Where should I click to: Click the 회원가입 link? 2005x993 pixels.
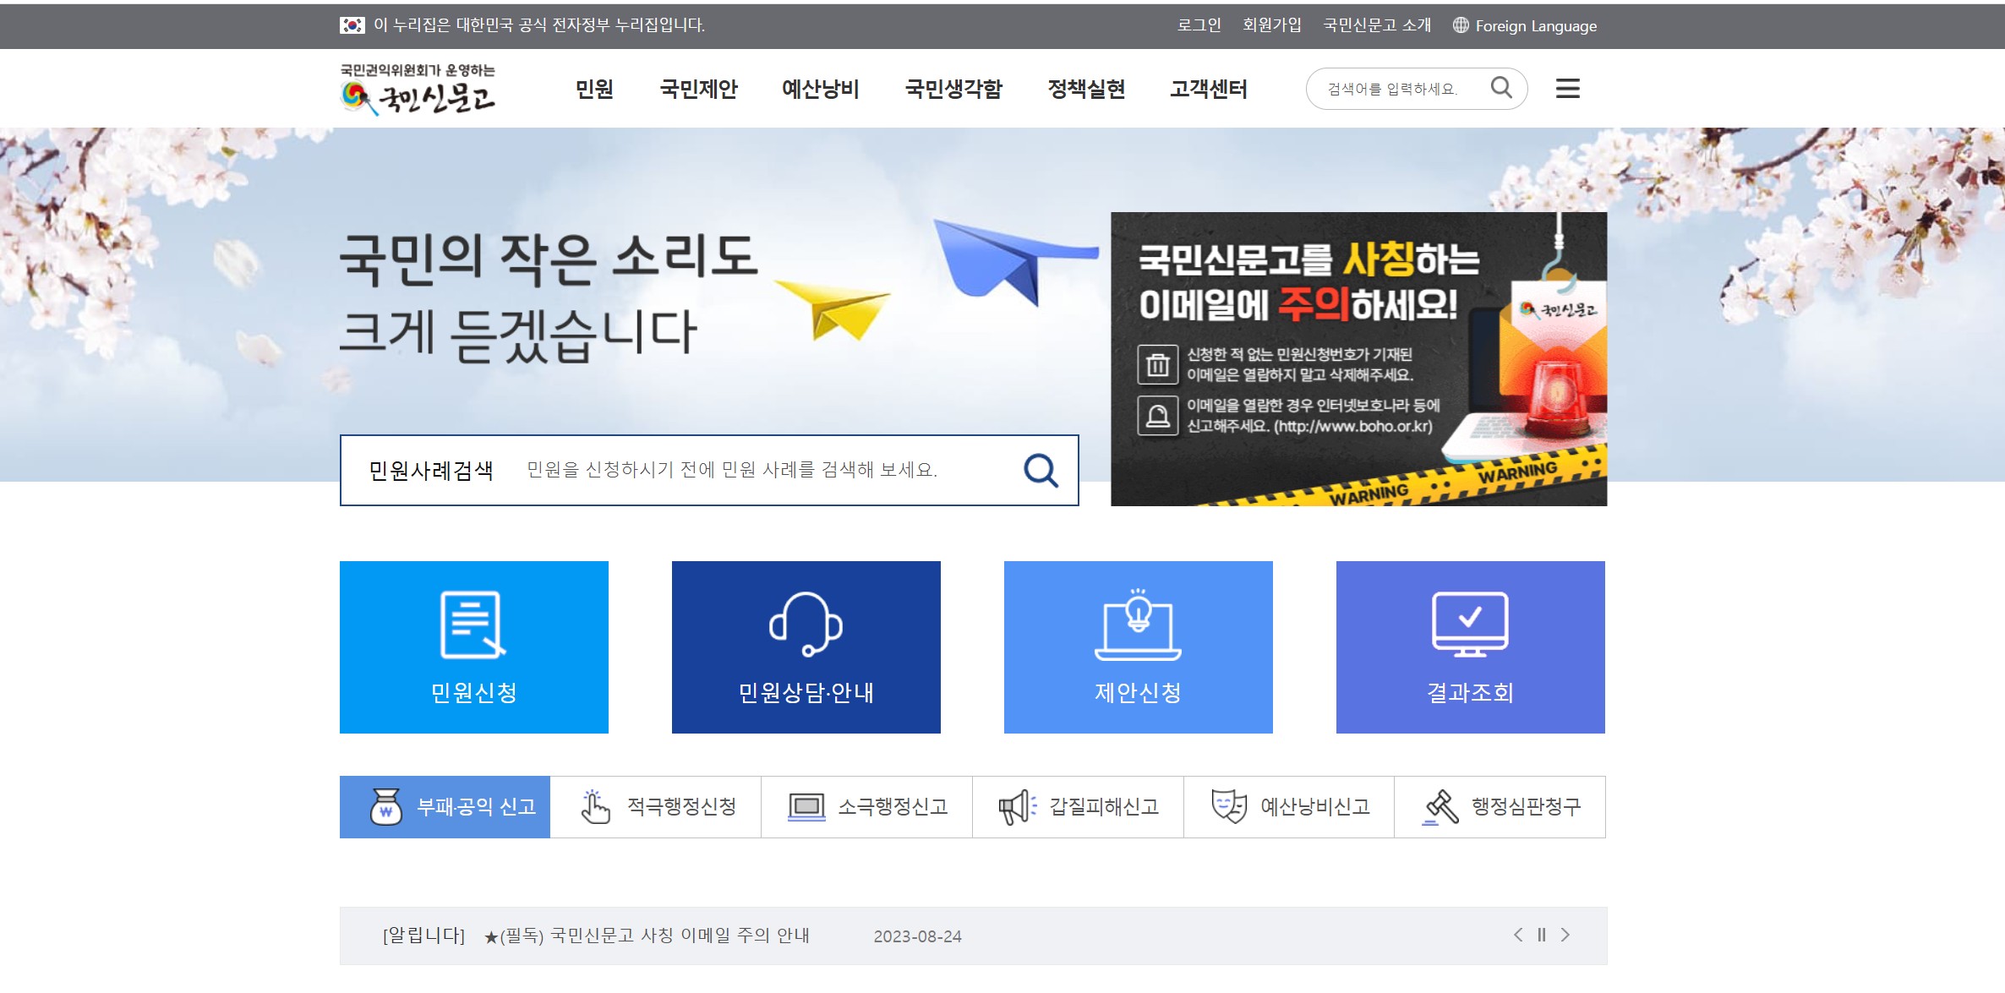(x=1271, y=25)
